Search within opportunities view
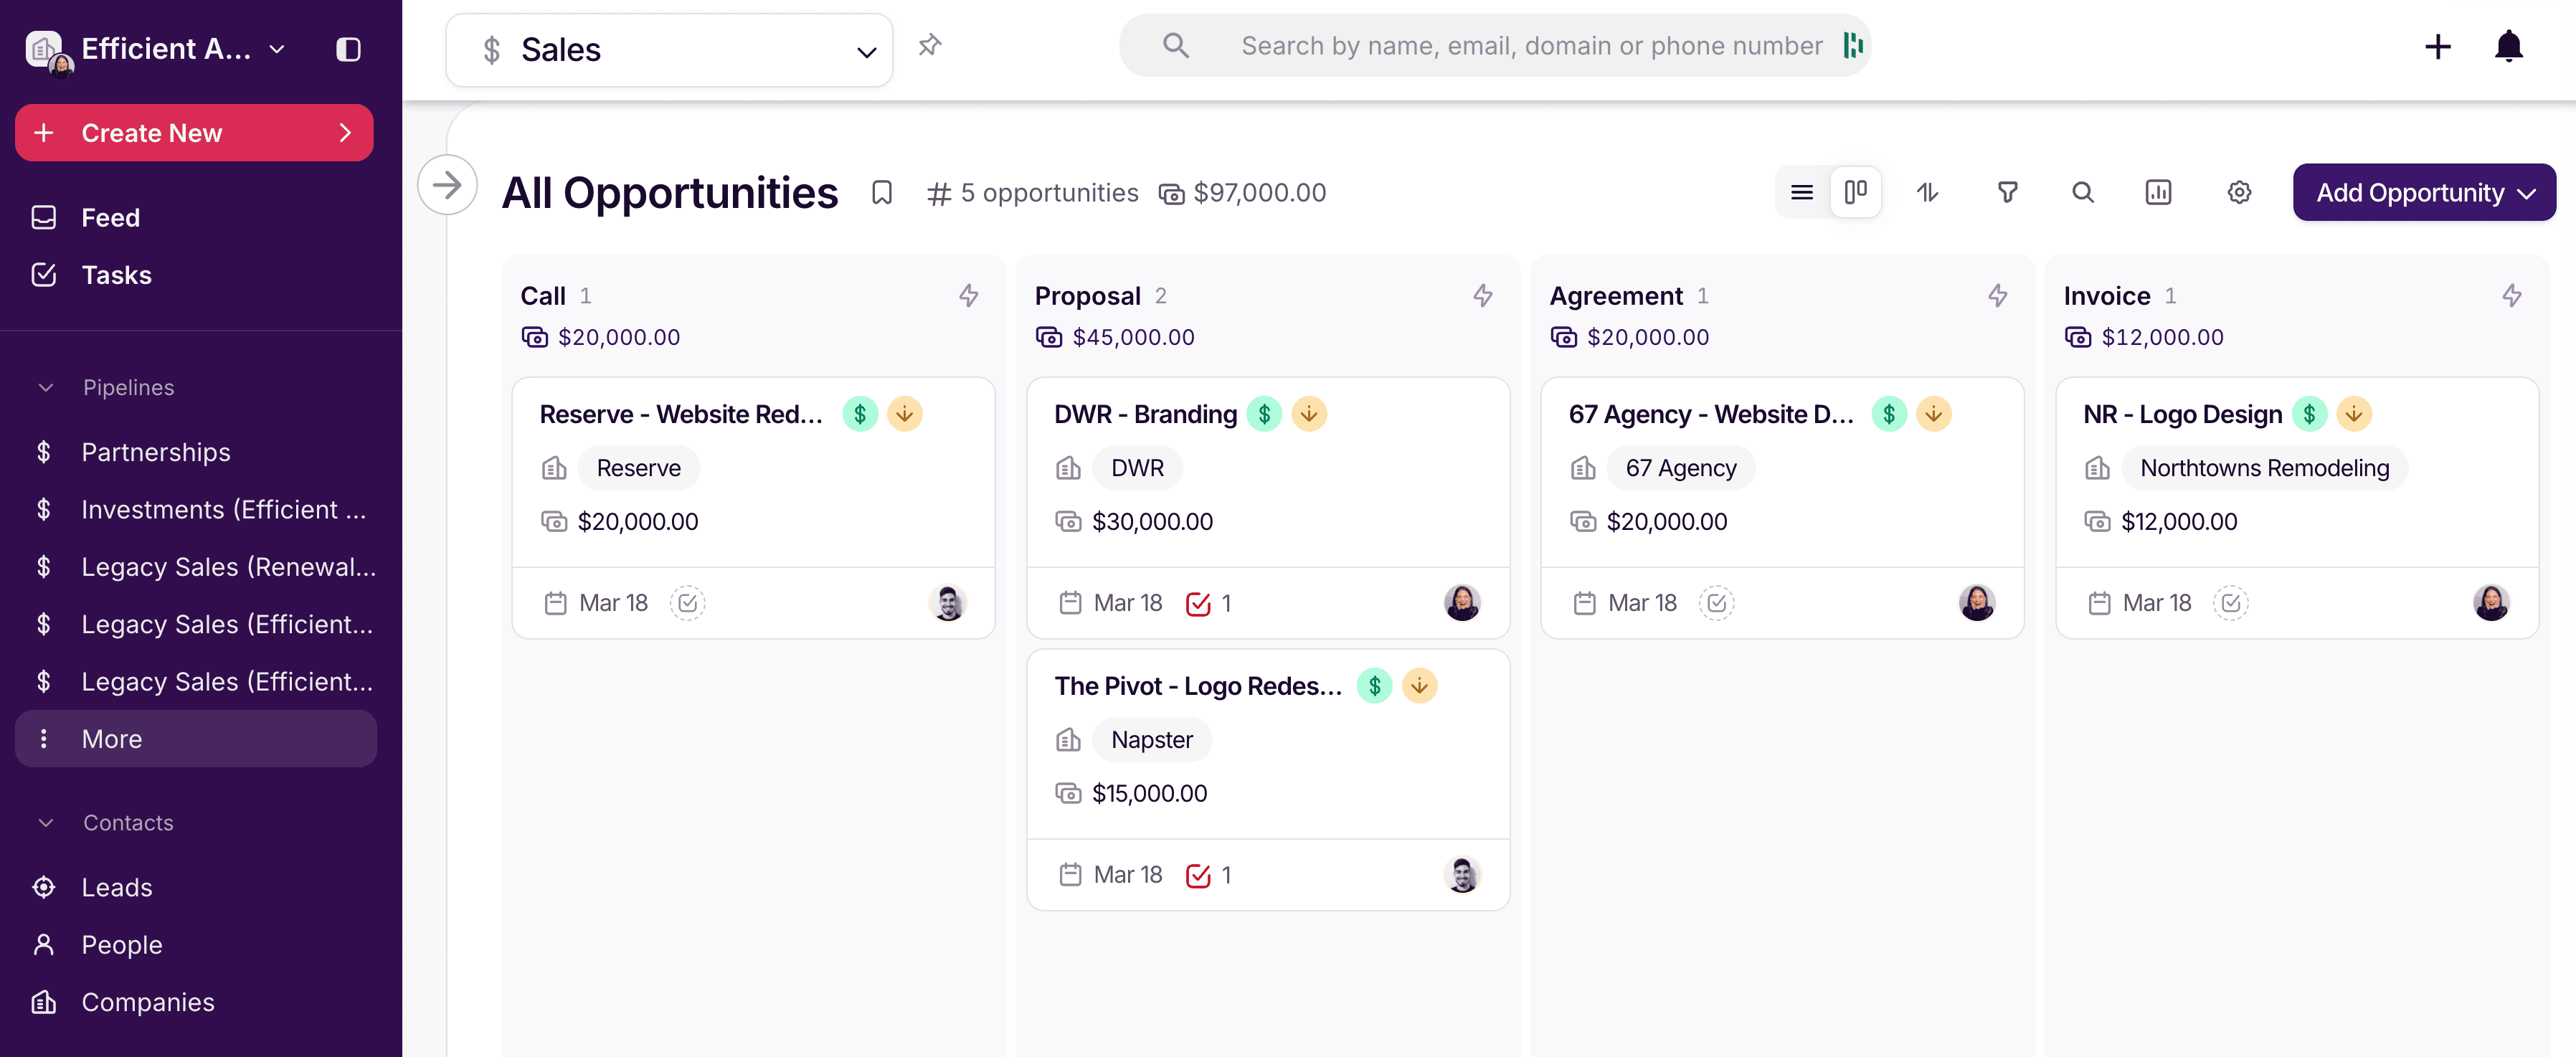2576x1057 pixels. 2082,192
